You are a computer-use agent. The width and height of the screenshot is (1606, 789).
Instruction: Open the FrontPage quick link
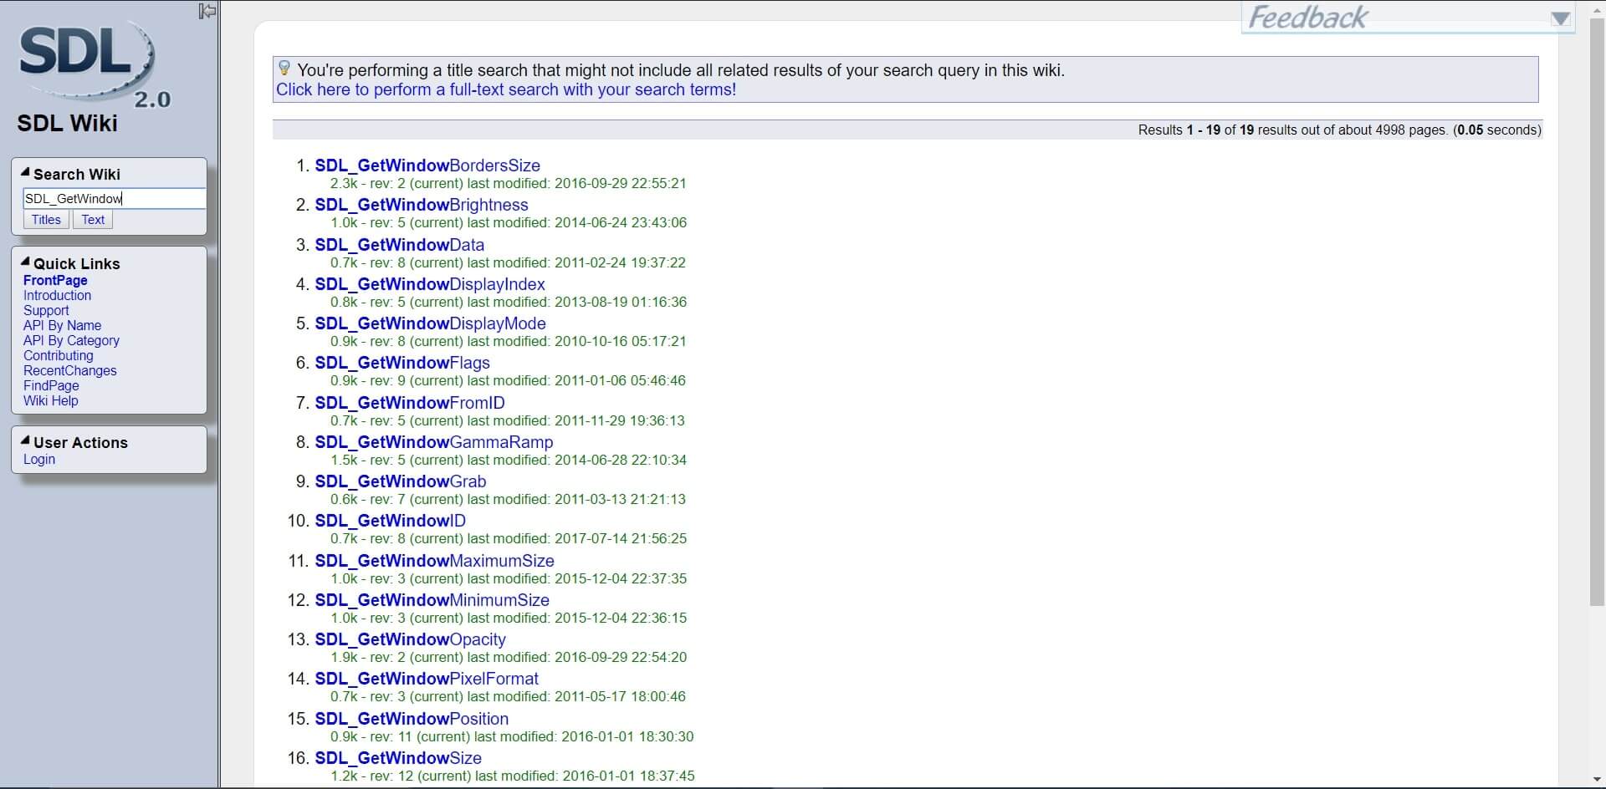[x=55, y=281]
